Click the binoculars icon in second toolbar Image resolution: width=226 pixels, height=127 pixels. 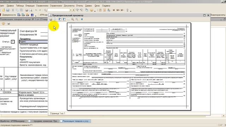32,15
